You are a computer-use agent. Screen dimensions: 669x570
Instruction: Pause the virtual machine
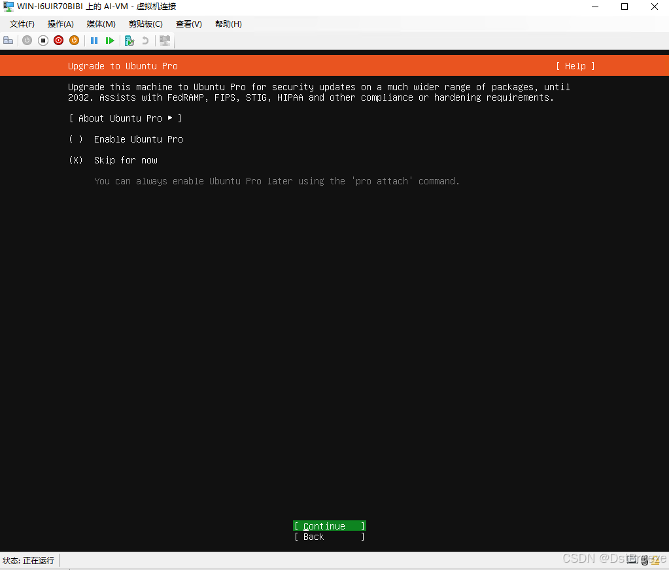[94, 41]
